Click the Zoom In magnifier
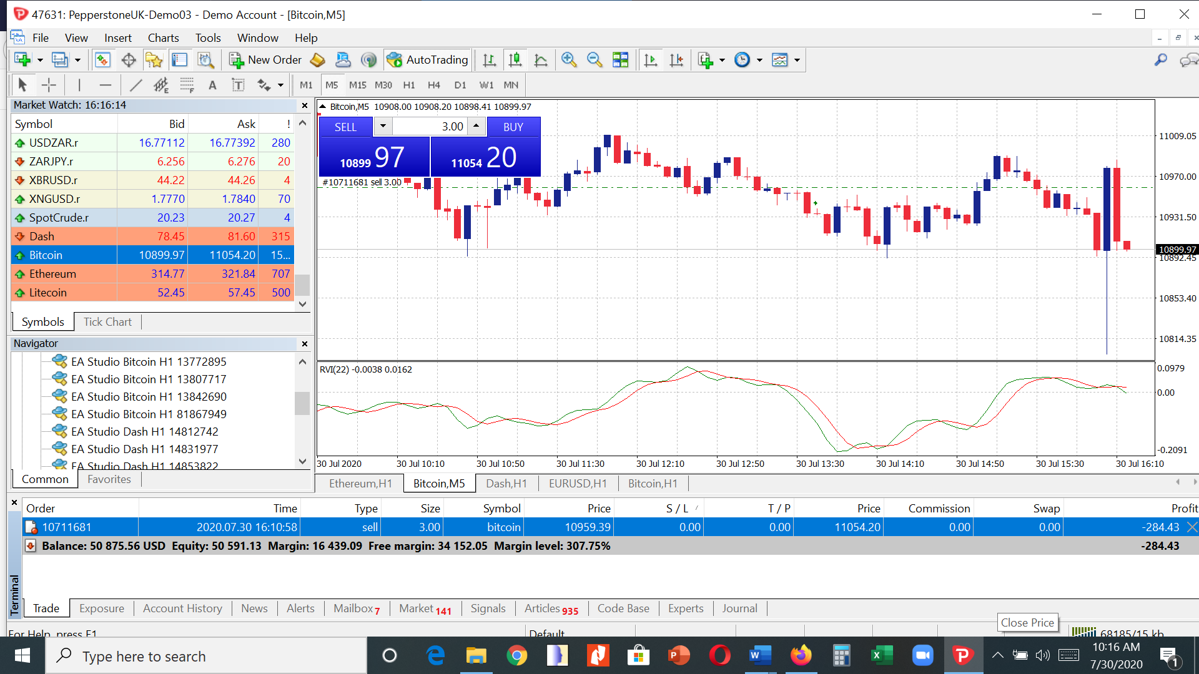1199x674 pixels. (x=569, y=60)
